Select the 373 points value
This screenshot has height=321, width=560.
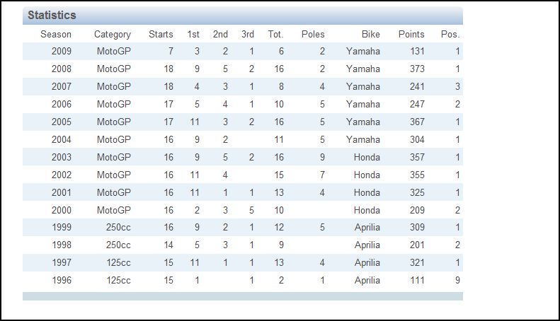417,69
